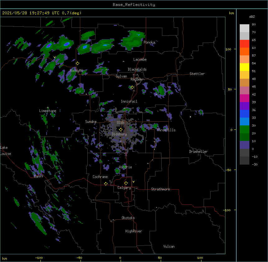268x262 pixels.
Task: Select the Banff label
Action: pyautogui.click(x=39, y=176)
